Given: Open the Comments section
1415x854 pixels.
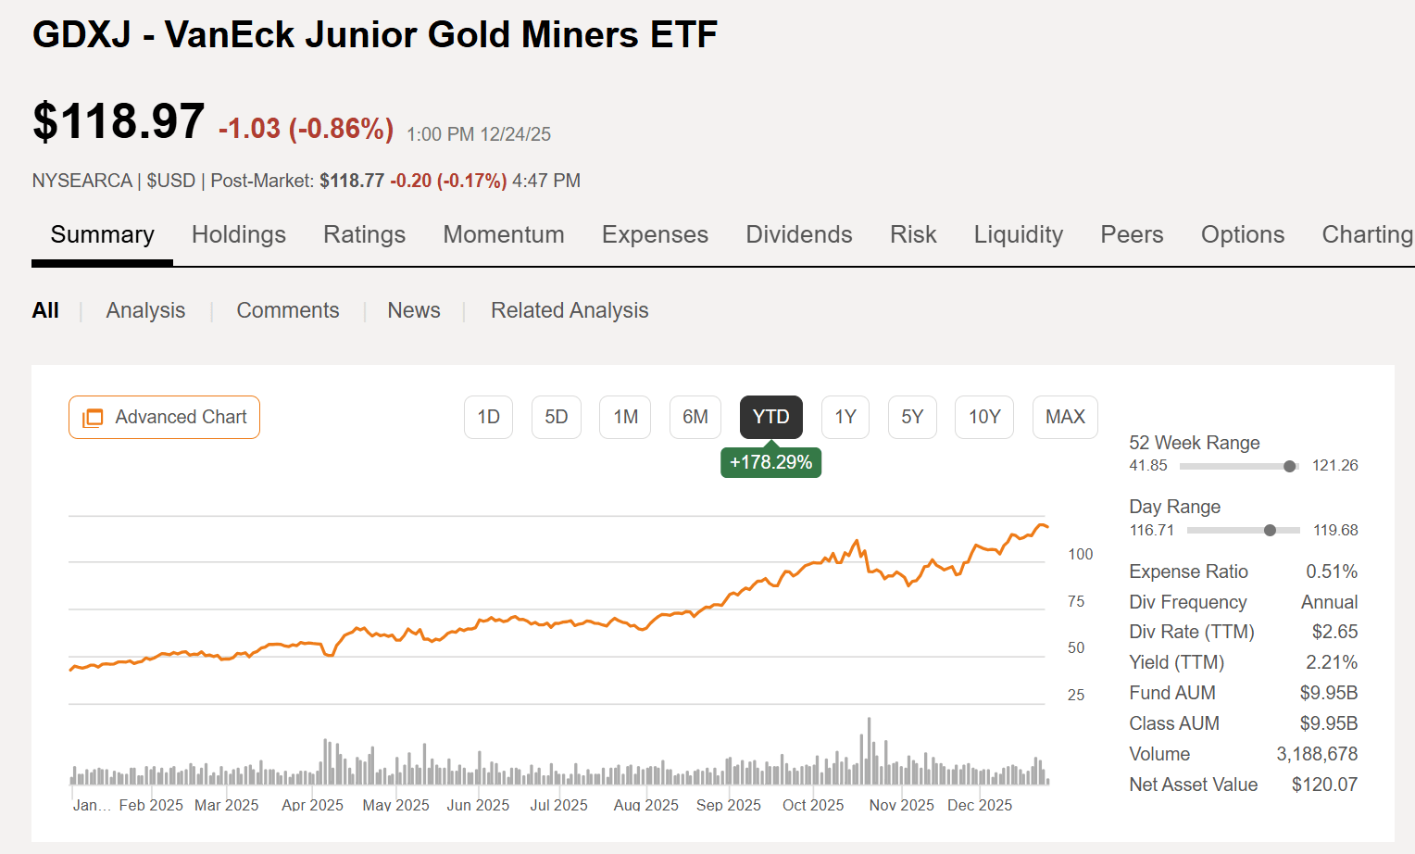Looking at the screenshot, I should [288, 310].
